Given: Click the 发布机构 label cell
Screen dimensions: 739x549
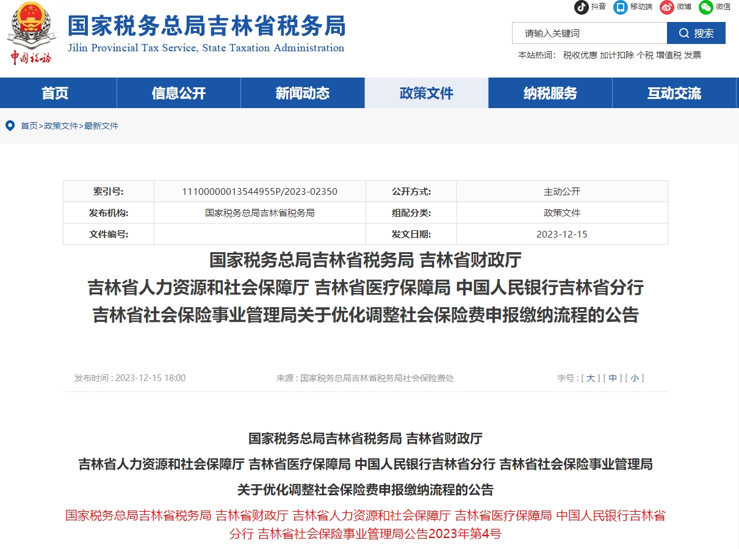Looking at the screenshot, I should pos(109,213).
